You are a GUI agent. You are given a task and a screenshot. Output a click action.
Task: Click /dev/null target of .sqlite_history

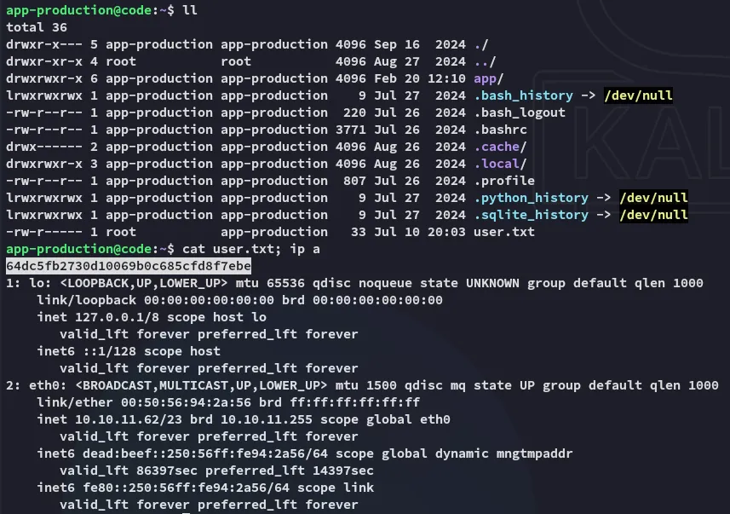(653, 215)
